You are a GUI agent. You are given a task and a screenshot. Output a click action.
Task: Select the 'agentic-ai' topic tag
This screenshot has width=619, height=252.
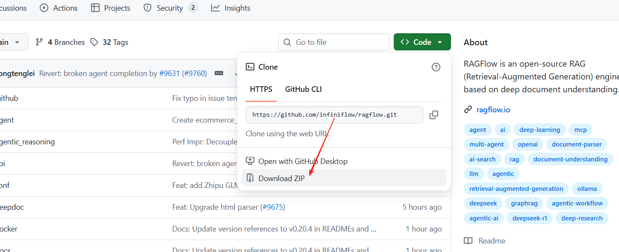tap(483, 218)
